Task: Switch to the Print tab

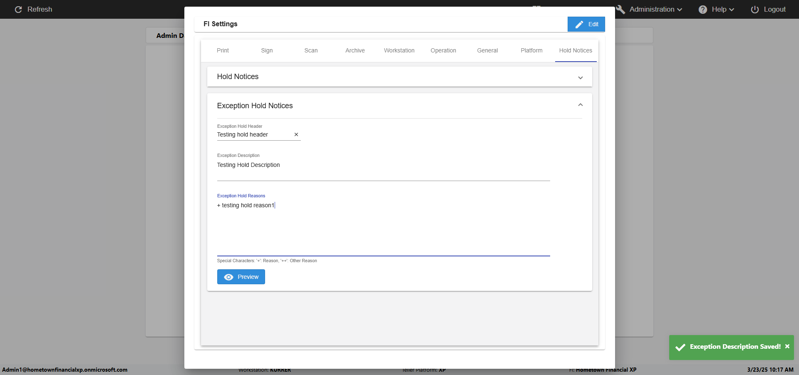Action: click(223, 50)
